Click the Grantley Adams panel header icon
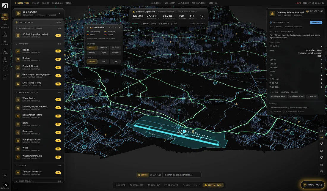Image resolution: width=327 pixels, height=191 pixels. pyautogui.click(x=272, y=14)
